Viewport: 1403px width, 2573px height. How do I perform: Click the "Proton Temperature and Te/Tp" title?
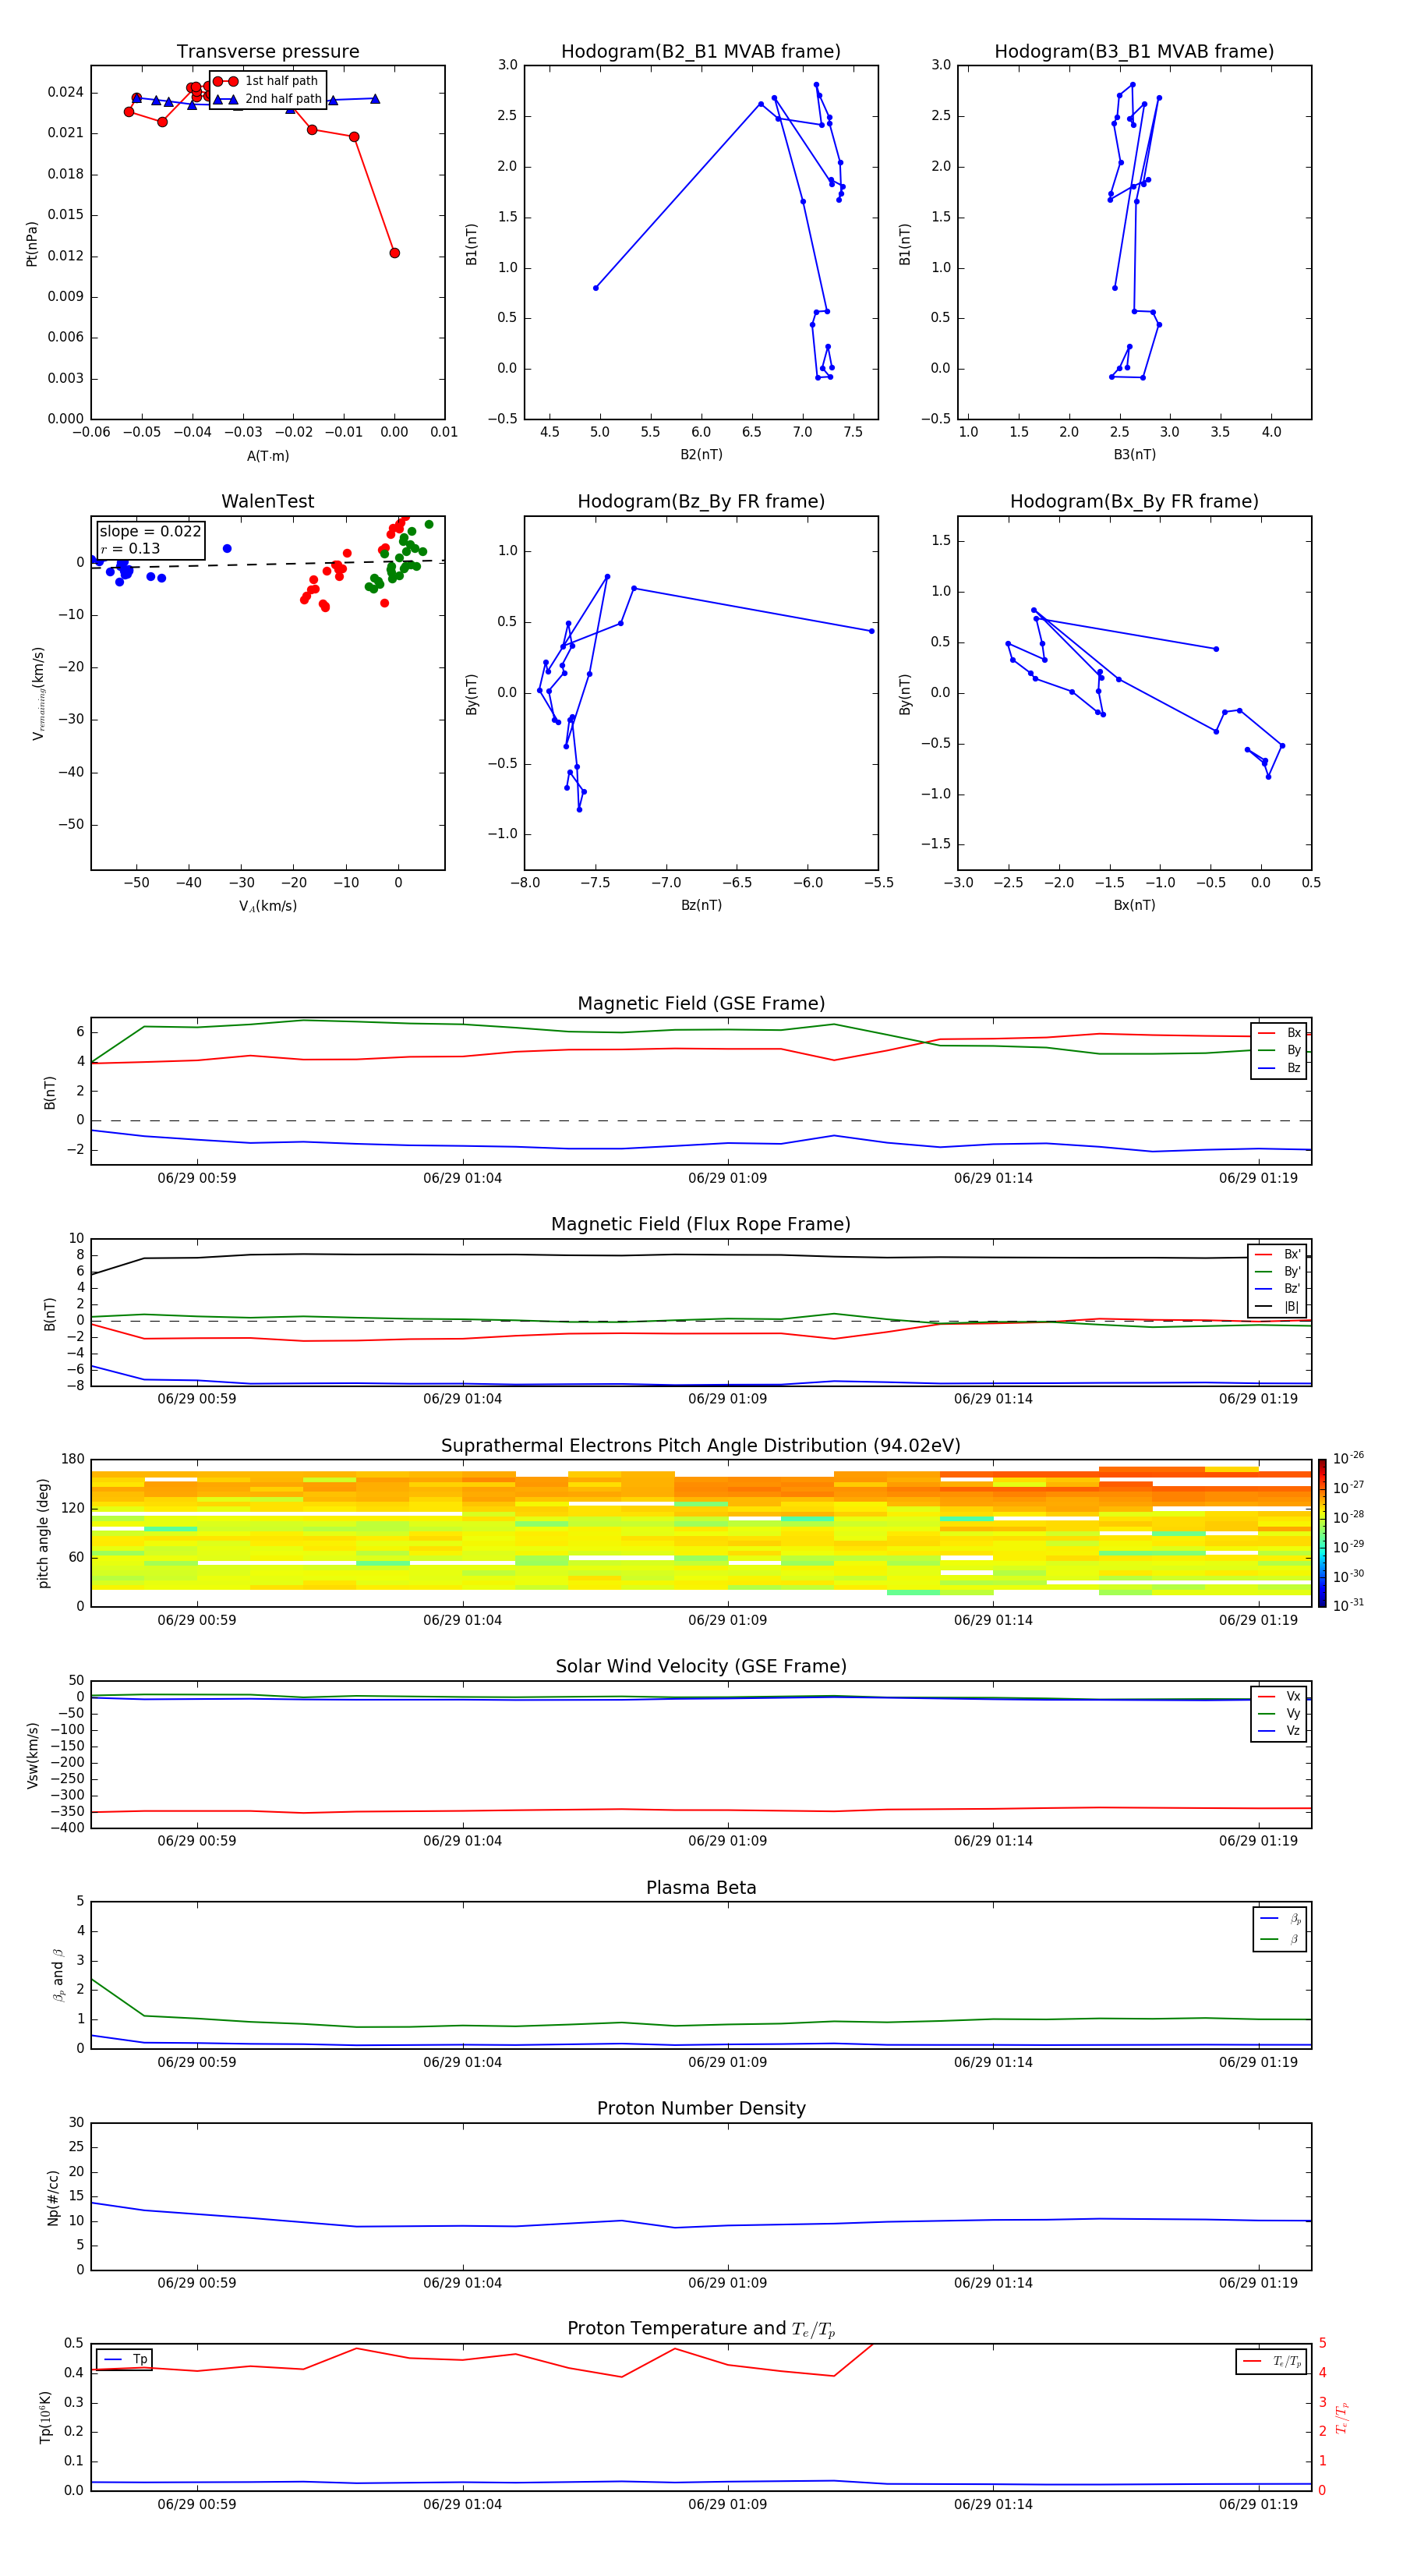click(x=701, y=2329)
